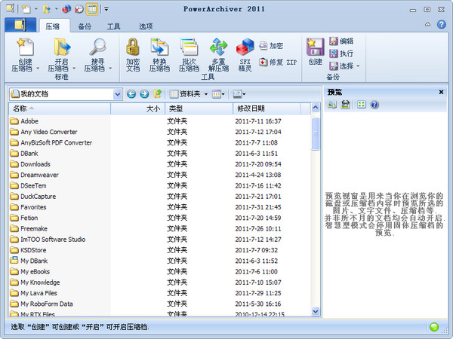Screen dimensions: 453x339
Task: Go forward with the blue right arrow
Action: [x=144, y=94]
